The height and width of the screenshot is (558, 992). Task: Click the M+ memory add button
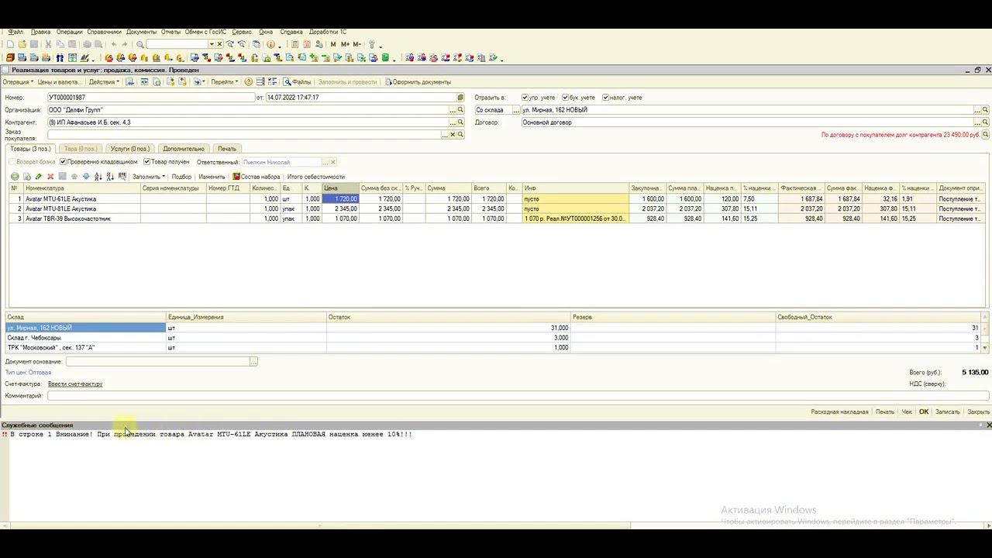(345, 44)
